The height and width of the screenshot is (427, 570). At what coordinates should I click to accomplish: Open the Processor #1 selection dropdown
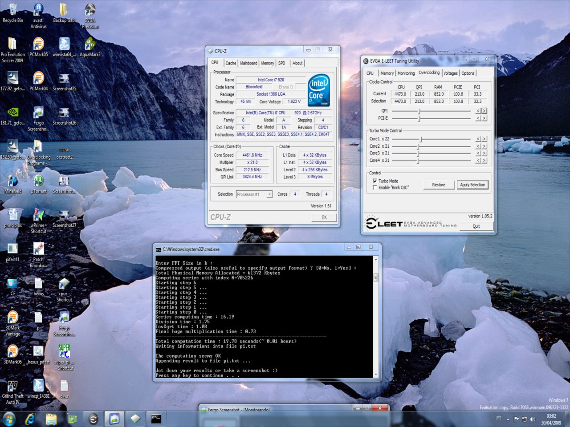[x=254, y=194]
